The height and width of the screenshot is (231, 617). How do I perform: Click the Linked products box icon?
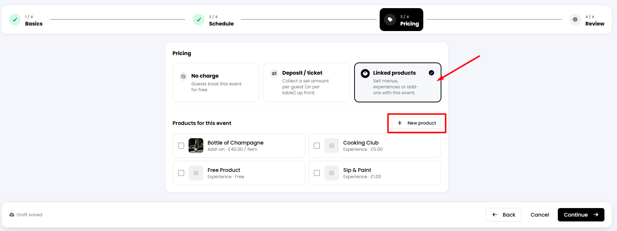click(365, 74)
